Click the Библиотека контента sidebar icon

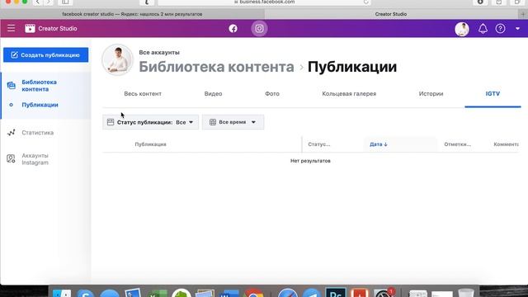coord(11,86)
